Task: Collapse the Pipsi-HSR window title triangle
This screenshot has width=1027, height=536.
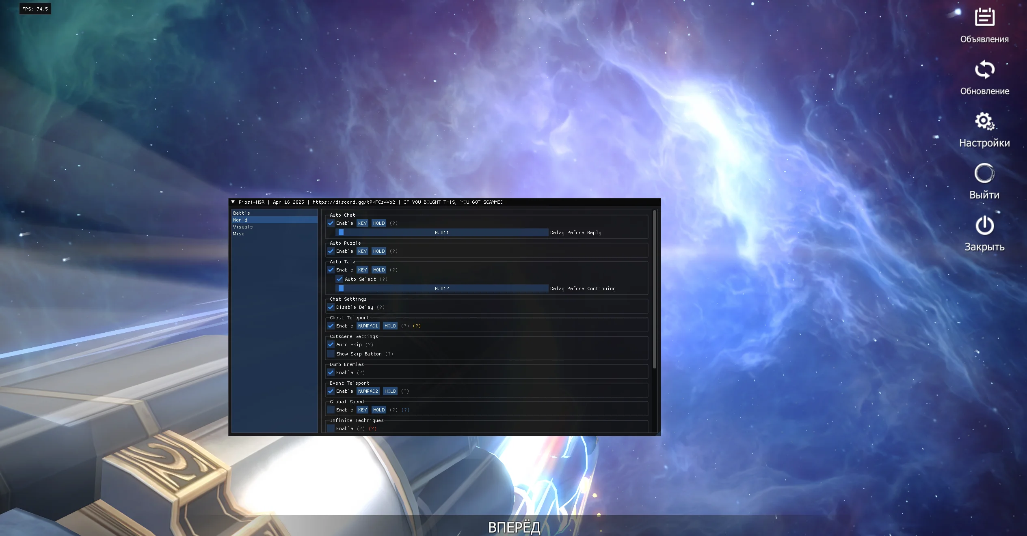Action: click(233, 202)
